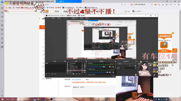Expand the 直播带货 sidebar section

pyautogui.click(x=55, y=79)
